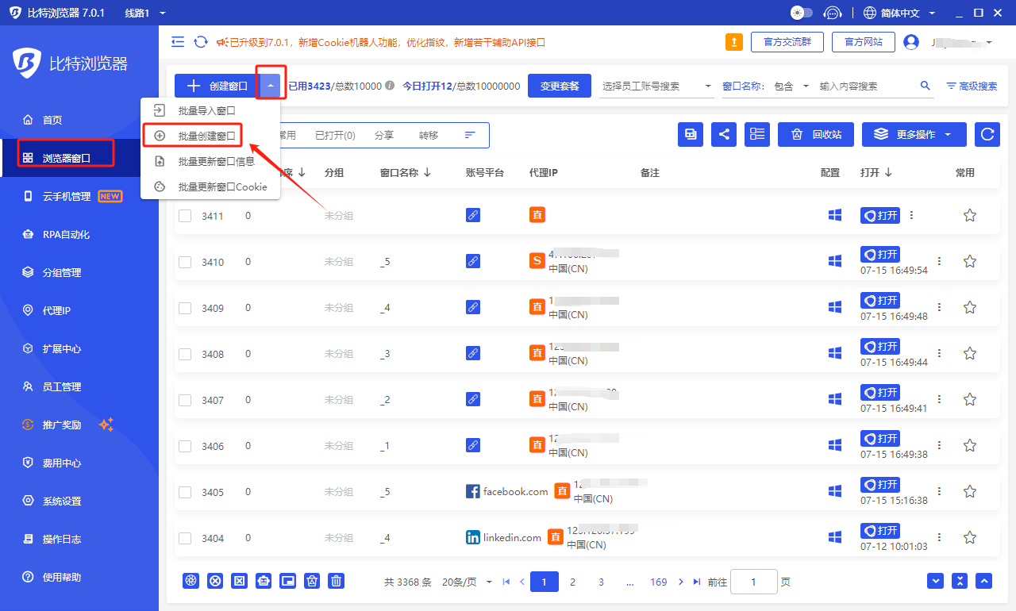Viewport: 1016px width, 611px height.
Task: Star window 3410 as favorite
Action: click(x=969, y=261)
